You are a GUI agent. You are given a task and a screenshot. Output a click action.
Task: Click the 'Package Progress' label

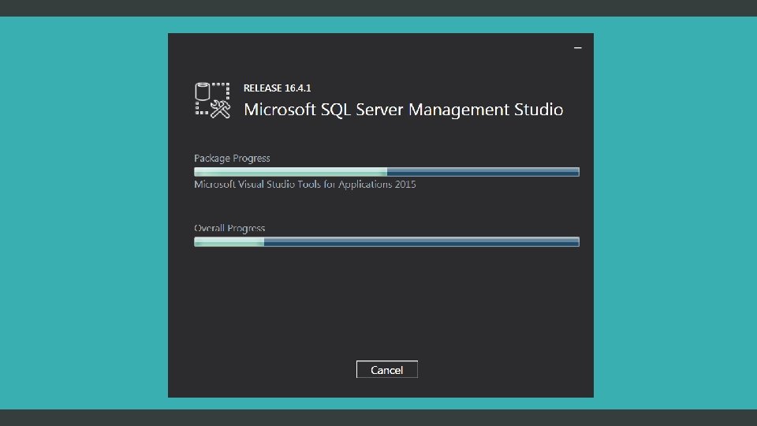coord(232,159)
